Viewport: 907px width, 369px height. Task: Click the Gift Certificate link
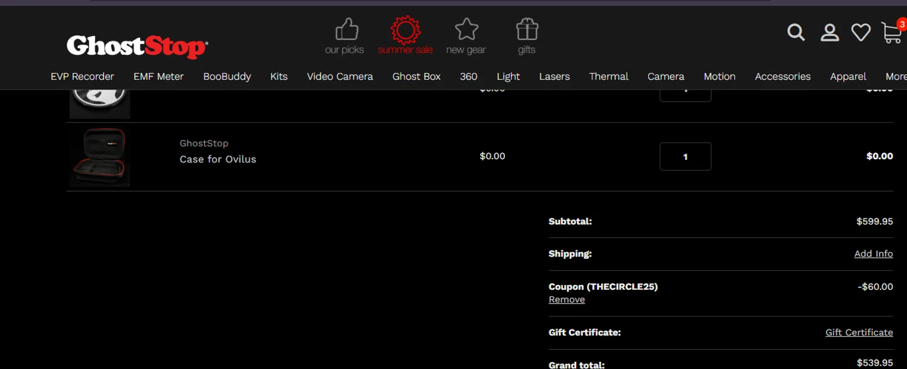point(859,332)
